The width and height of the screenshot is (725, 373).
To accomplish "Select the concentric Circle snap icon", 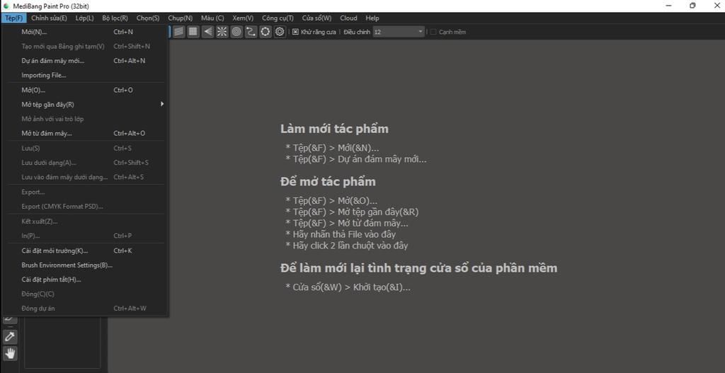I will pos(236,31).
